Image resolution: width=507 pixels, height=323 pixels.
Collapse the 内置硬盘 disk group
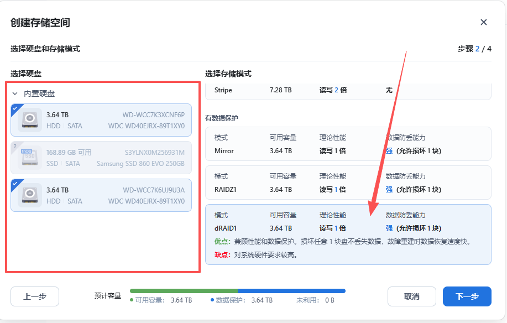[x=15, y=94]
